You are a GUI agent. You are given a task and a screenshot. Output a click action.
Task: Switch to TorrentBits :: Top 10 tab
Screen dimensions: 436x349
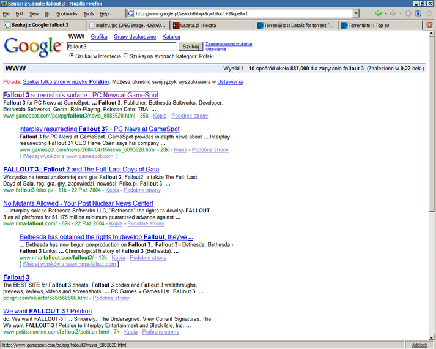380,25
